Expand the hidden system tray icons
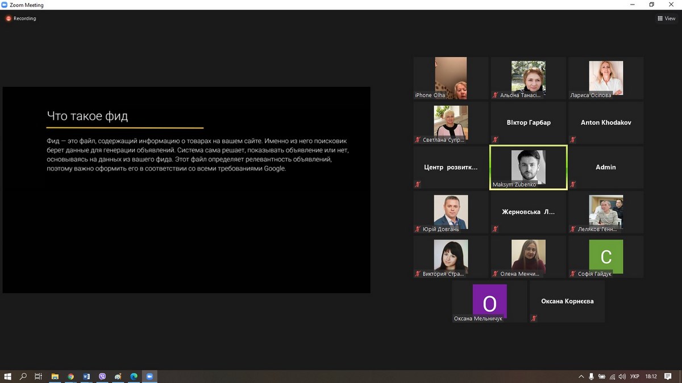The width and height of the screenshot is (682, 383). tap(581, 376)
